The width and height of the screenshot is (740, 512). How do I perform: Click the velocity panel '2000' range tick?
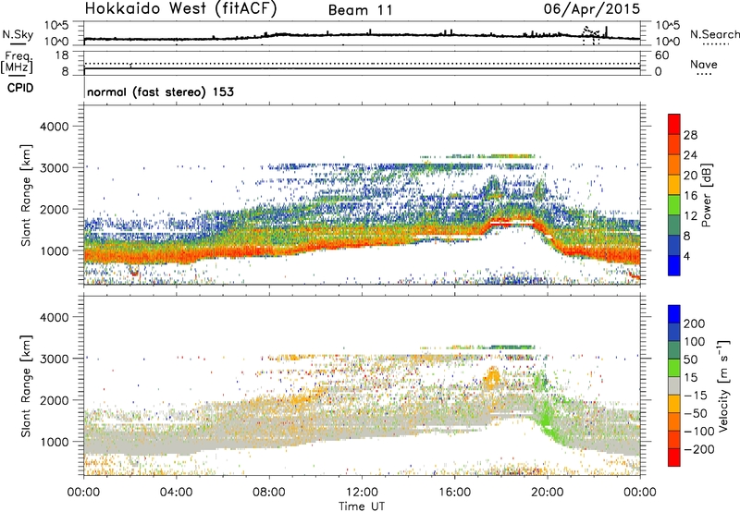click(55, 400)
